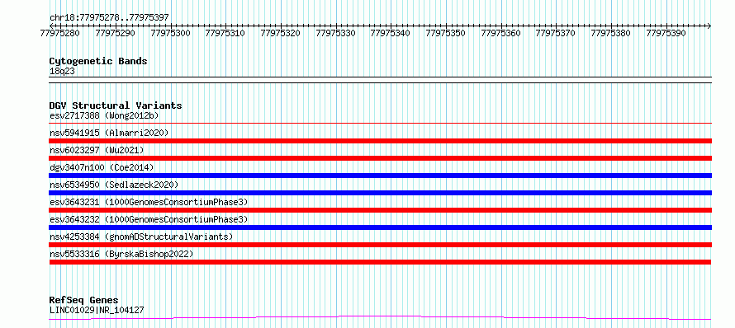Click ruler position 77975300
This screenshot has height=328, width=735.
(x=171, y=33)
